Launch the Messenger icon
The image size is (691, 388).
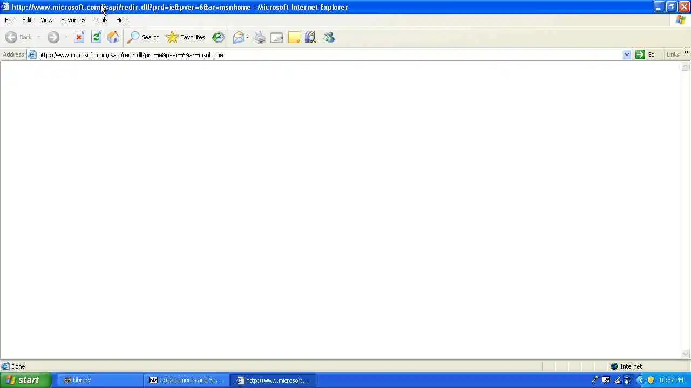329,37
